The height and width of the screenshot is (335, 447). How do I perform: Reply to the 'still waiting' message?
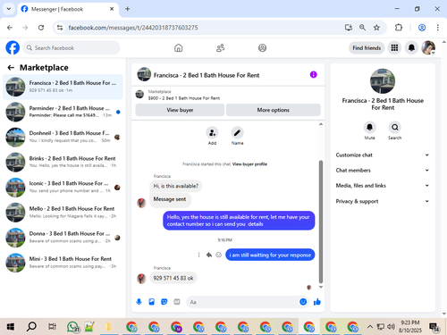tap(209, 255)
